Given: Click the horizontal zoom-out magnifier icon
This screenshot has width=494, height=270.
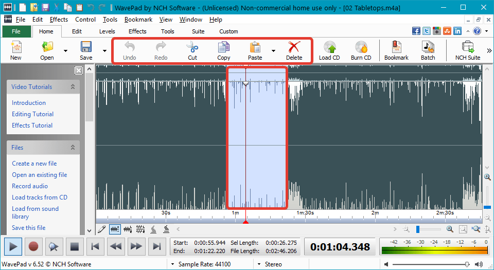Looking at the screenshot, I should click(x=407, y=229).
